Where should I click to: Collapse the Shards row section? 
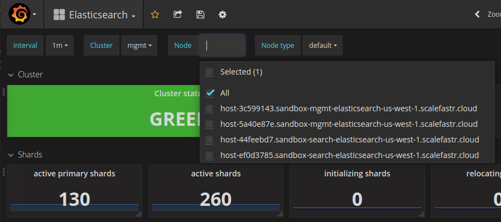click(x=11, y=155)
